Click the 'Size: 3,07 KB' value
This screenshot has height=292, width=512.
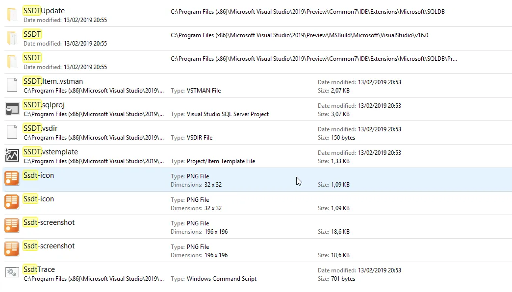click(333, 114)
